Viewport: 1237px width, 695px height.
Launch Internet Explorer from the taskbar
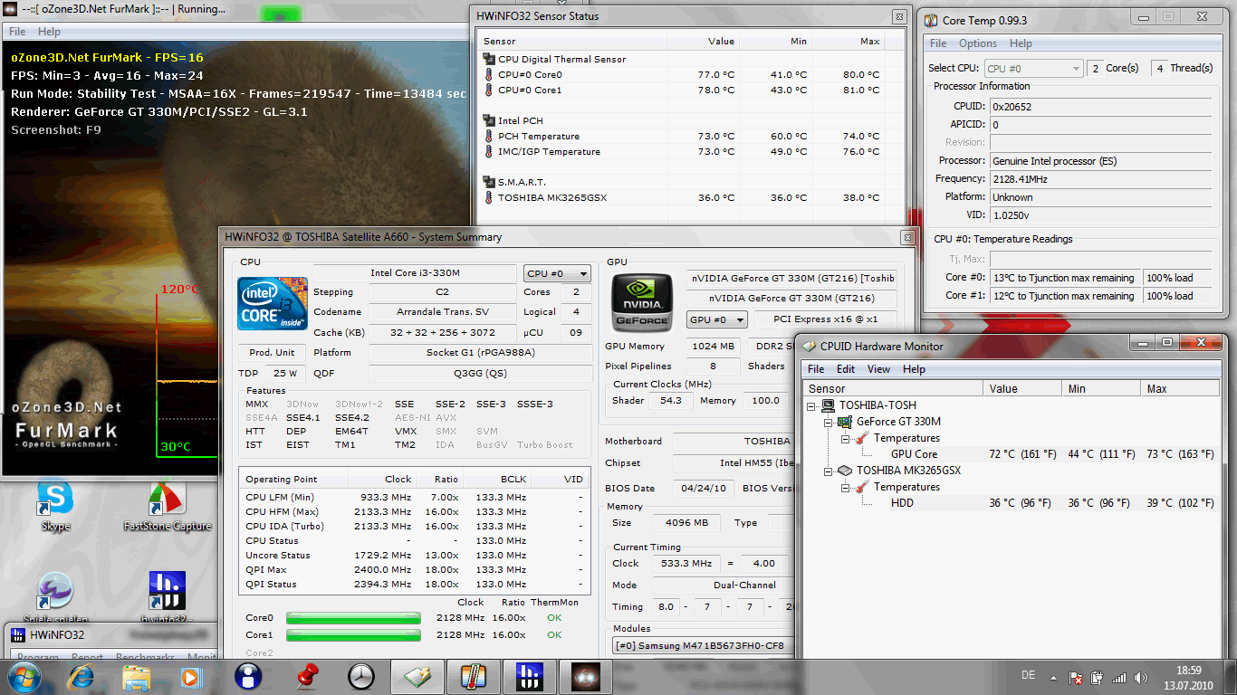pyautogui.click(x=82, y=675)
